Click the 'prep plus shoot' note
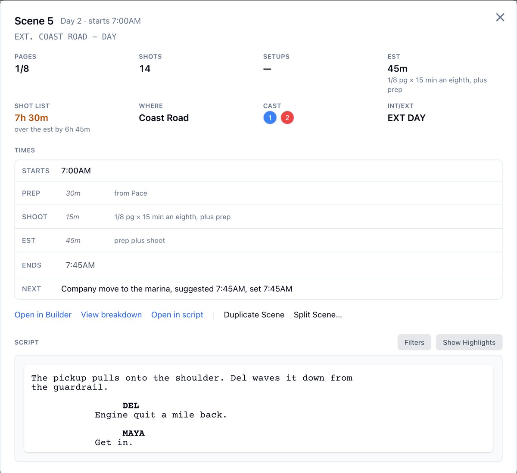 click(x=140, y=241)
